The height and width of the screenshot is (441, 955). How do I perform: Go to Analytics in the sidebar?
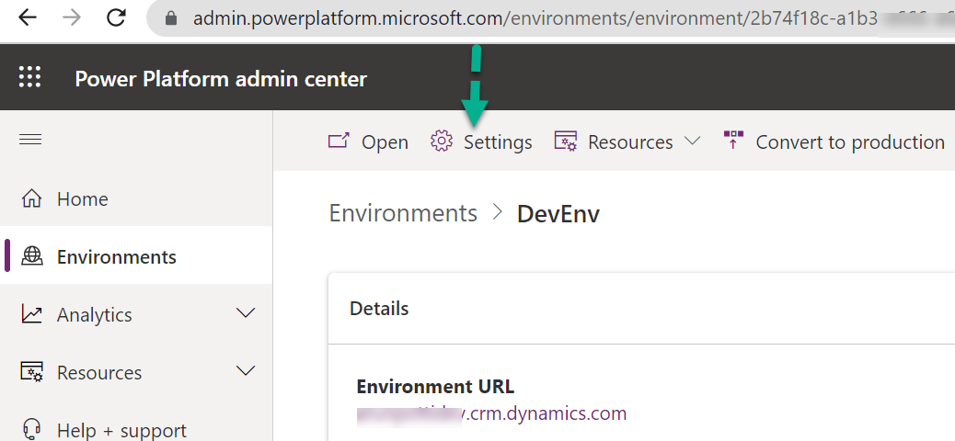click(94, 314)
